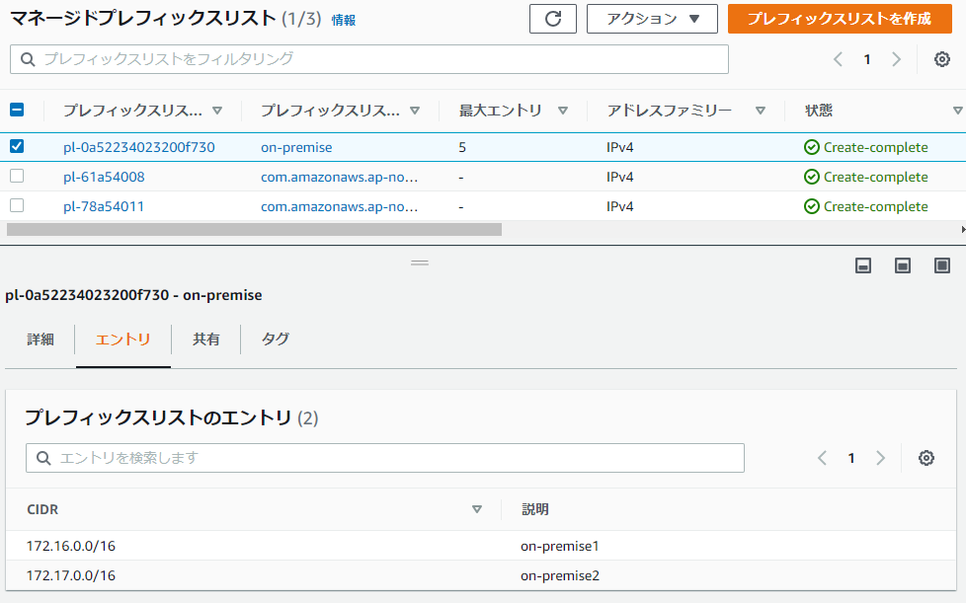Image resolution: width=966 pixels, height=603 pixels.
Task: Refresh the managed prefix list table
Action: (552, 19)
